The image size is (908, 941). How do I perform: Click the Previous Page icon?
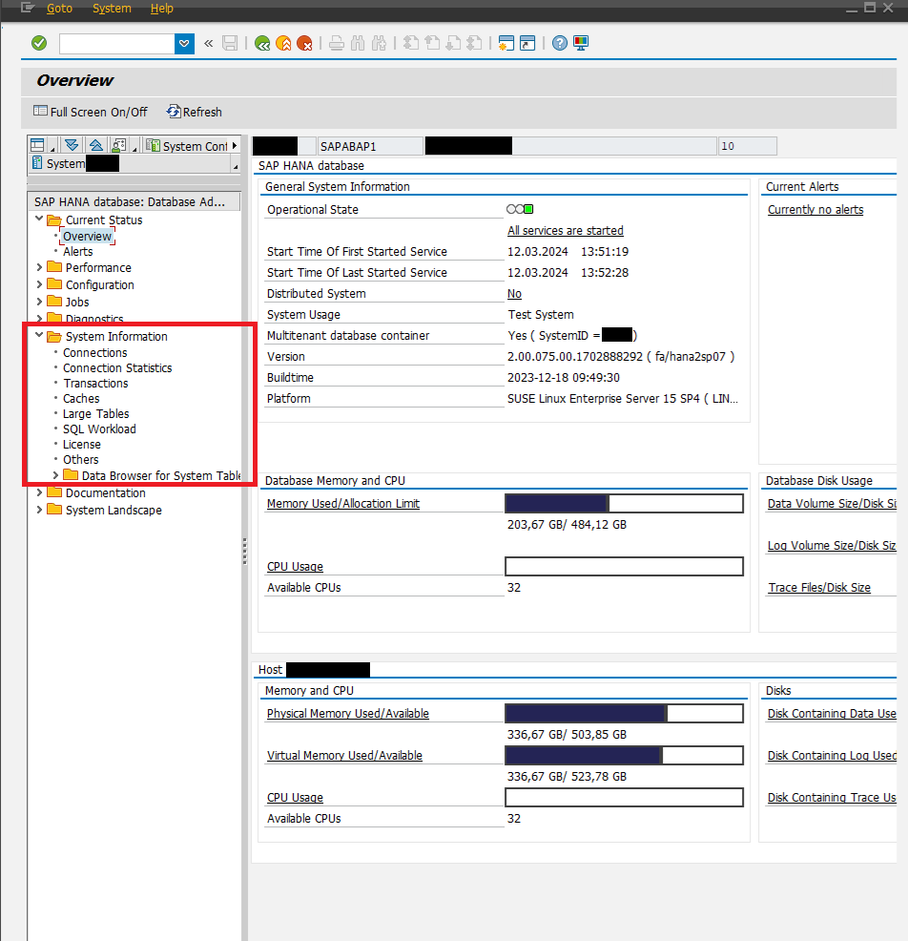coord(432,43)
